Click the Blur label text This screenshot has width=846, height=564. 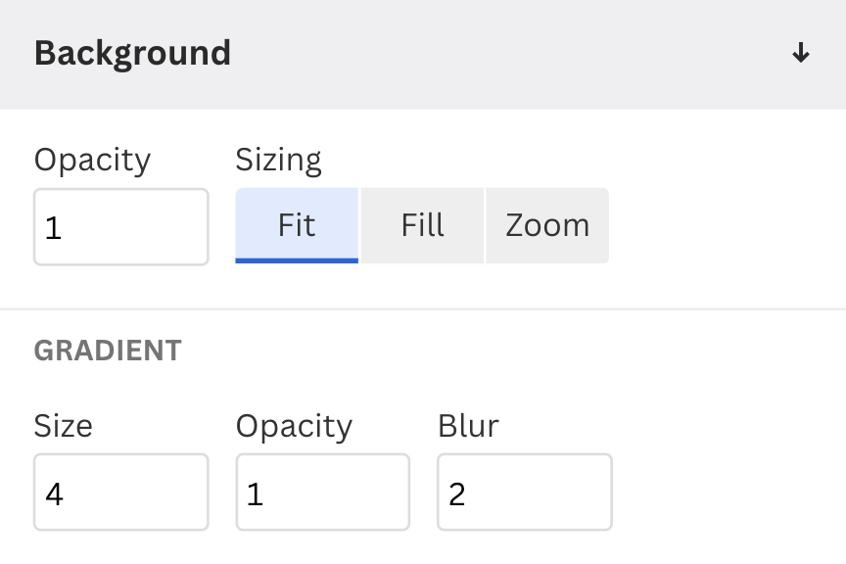[x=468, y=426]
